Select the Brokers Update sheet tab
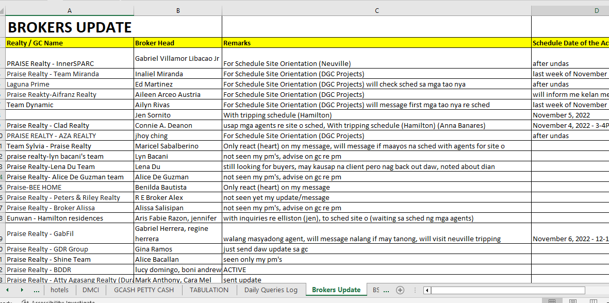Image resolution: width=609 pixels, height=303 pixels. pos(336,290)
